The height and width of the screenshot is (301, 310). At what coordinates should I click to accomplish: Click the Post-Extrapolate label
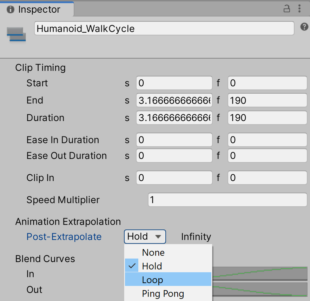(64, 237)
